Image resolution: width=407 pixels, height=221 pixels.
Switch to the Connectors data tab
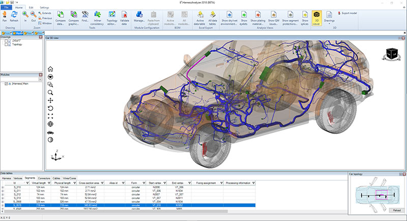coord(44,178)
